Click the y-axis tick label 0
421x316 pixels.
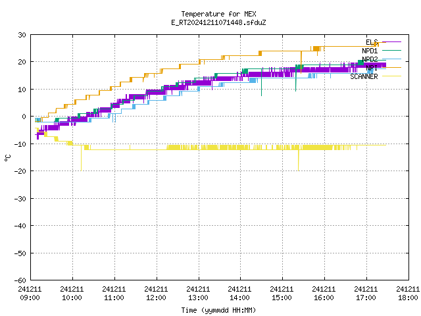pyautogui.click(x=24, y=117)
